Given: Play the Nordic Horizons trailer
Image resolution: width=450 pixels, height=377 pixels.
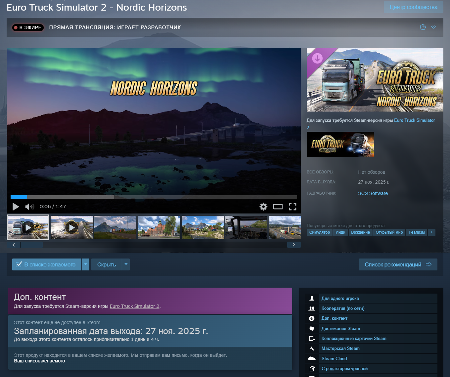Looking at the screenshot, I should [16, 207].
